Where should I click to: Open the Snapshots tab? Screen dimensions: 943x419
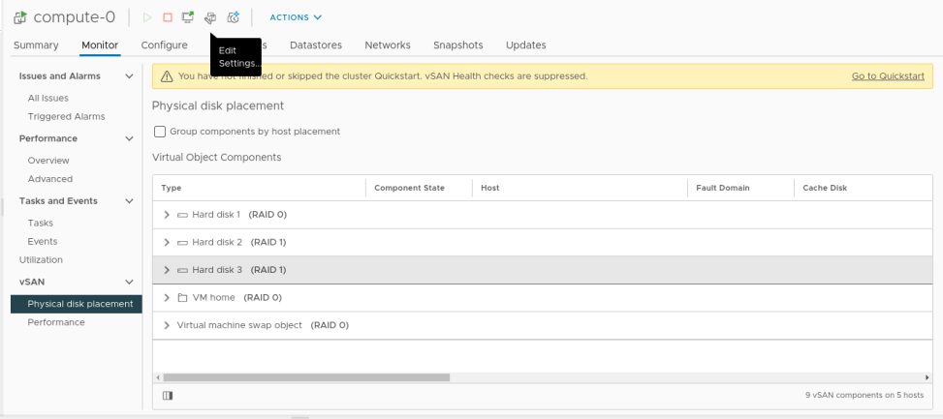[457, 45]
